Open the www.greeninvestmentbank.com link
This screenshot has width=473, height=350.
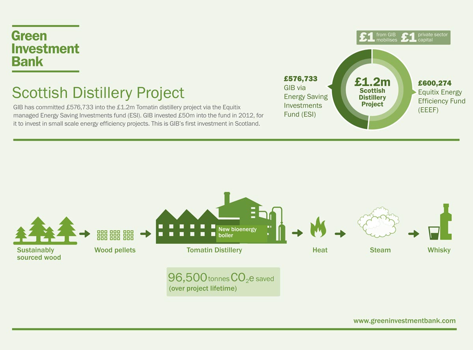(x=404, y=321)
